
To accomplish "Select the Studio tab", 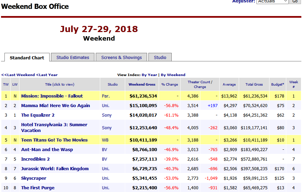I will [x=160, y=57].
